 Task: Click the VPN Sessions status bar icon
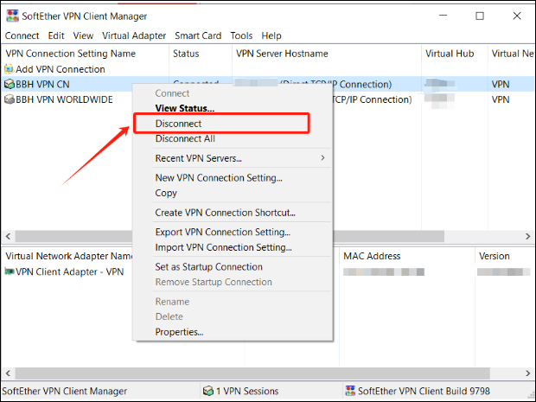click(x=208, y=391)
